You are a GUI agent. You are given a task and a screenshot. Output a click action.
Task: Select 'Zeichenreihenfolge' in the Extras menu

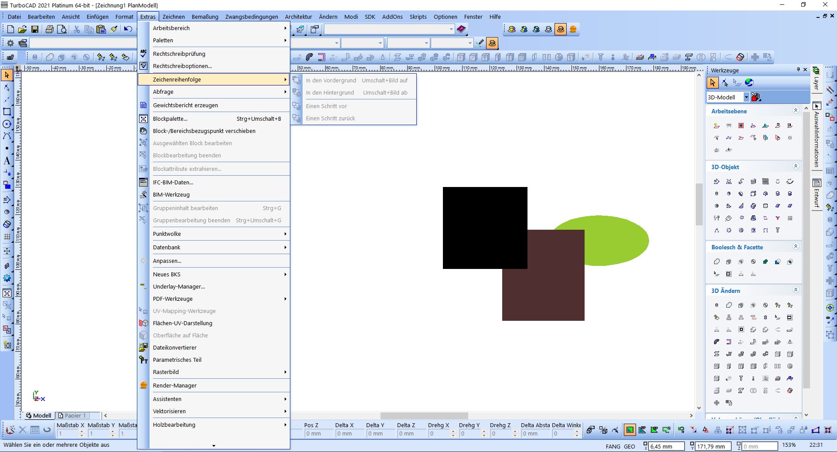[x=214, y=79]
